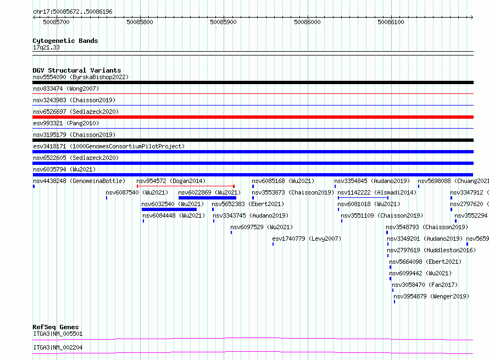Click nsv3354845 (Audano2019) label

pos(372,181)
